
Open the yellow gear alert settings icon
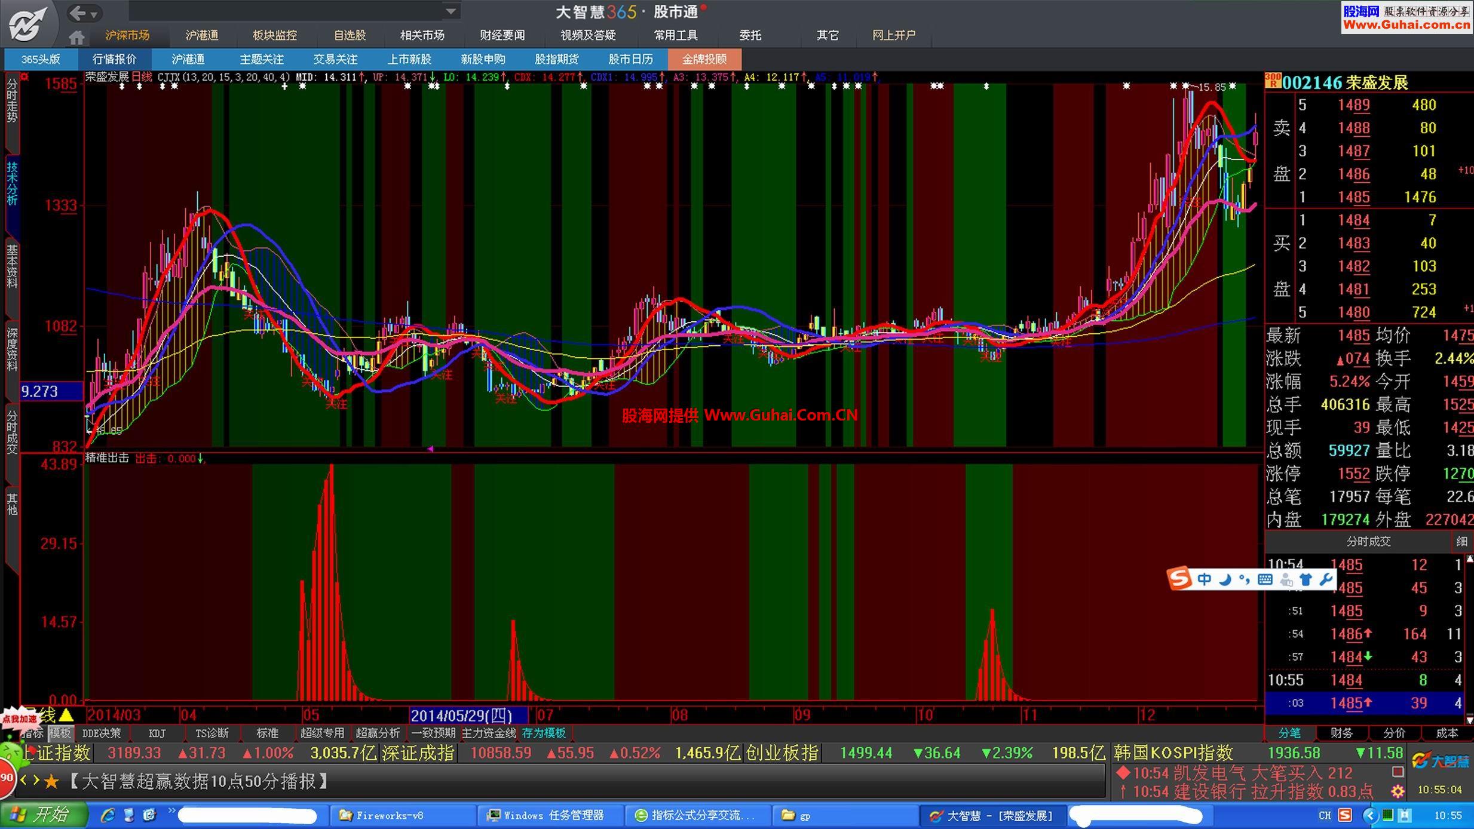(1398, 791)
